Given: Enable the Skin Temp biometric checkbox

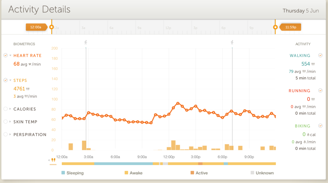Looking at the screenshot, I should click(x=6, y=122).
